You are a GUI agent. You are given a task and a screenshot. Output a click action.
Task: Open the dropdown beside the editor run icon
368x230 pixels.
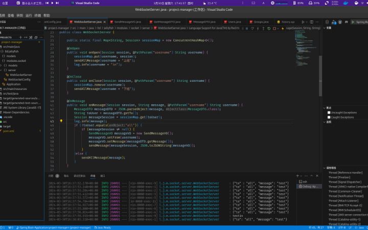(x=307, y=22)
